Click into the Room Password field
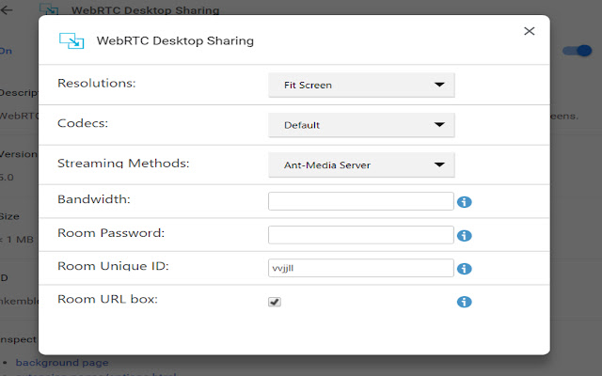 click(x=361, y=234)
